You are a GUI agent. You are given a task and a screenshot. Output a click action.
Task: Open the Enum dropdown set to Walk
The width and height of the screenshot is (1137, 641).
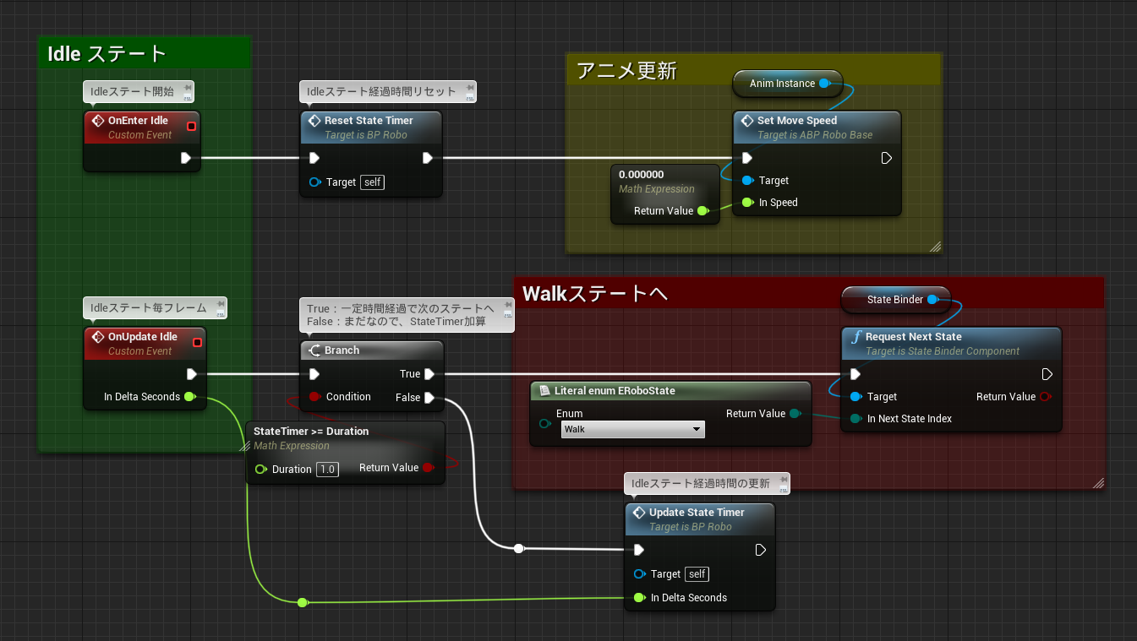[x=632, y=429]
